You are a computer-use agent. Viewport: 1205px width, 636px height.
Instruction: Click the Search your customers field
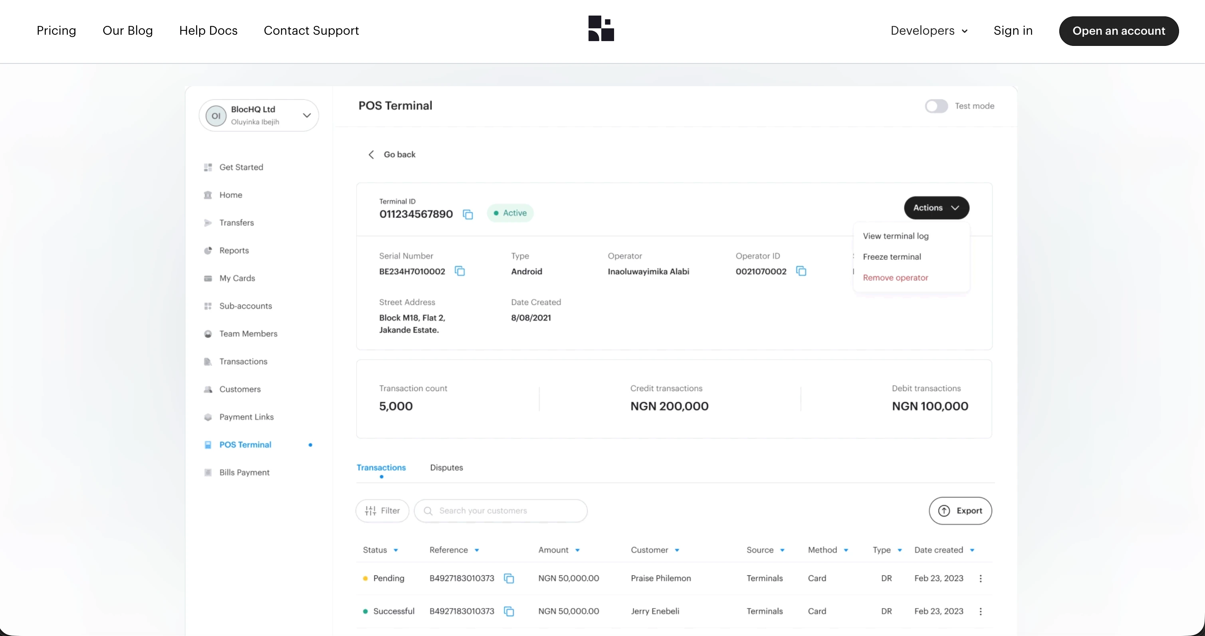coord(501,511)
